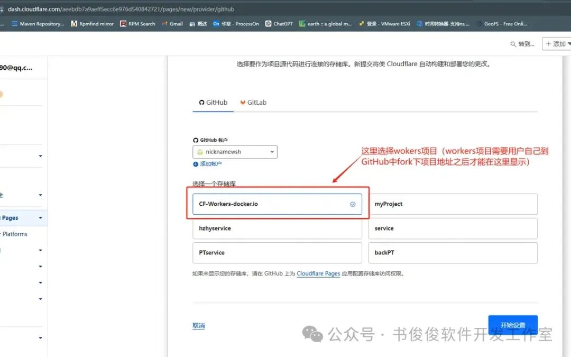
Task: Expand the Pages sidebar section arrow
Action: pos(40,218)
